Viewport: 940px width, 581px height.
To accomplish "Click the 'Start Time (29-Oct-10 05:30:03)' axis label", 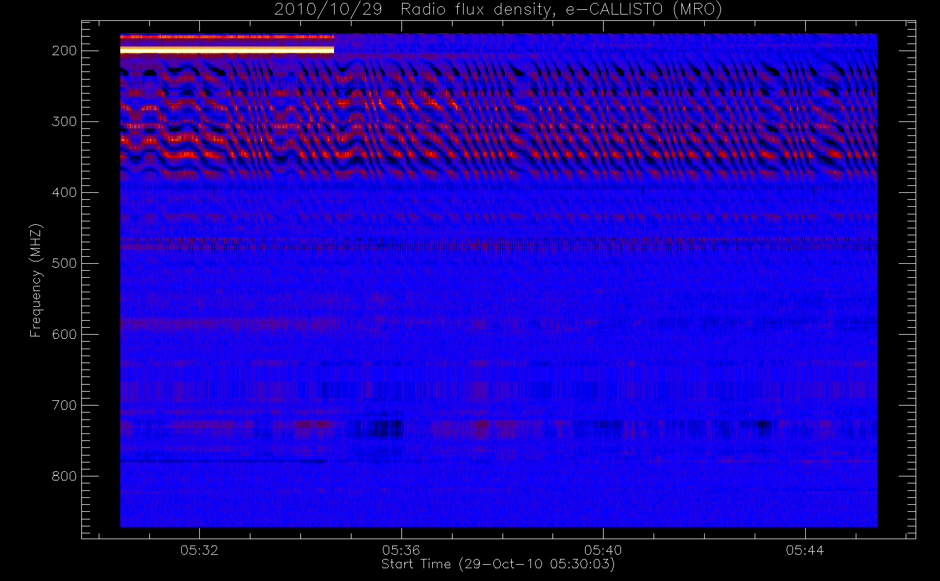I will click(498, 564).
